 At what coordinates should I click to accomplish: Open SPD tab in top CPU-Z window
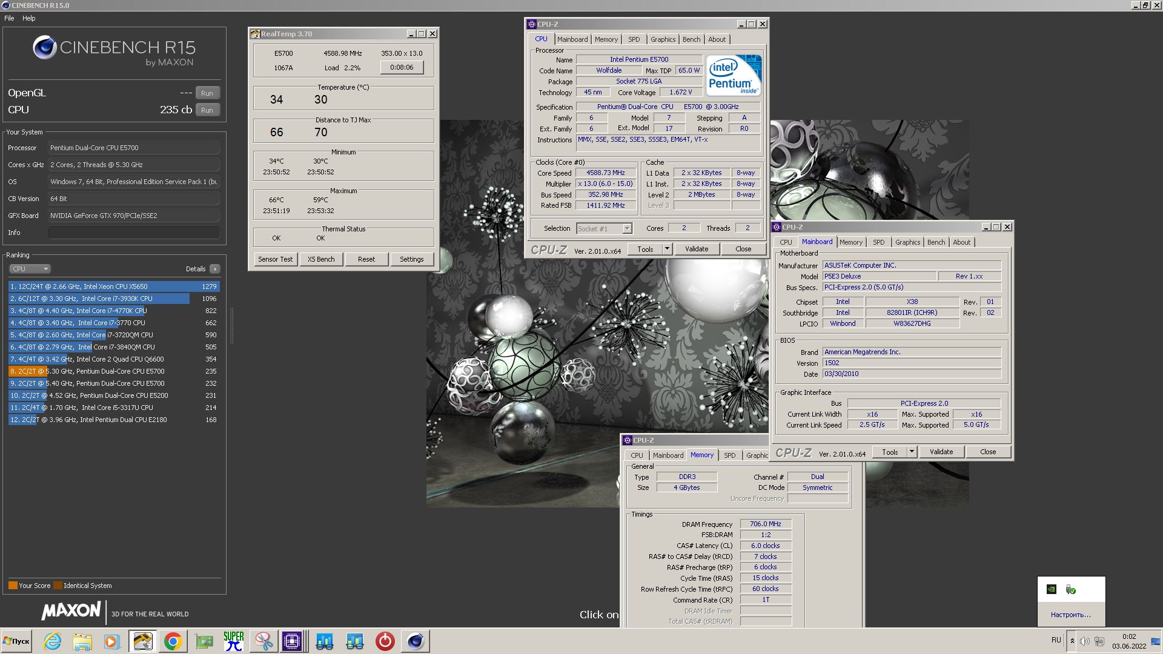coord(634,39)
